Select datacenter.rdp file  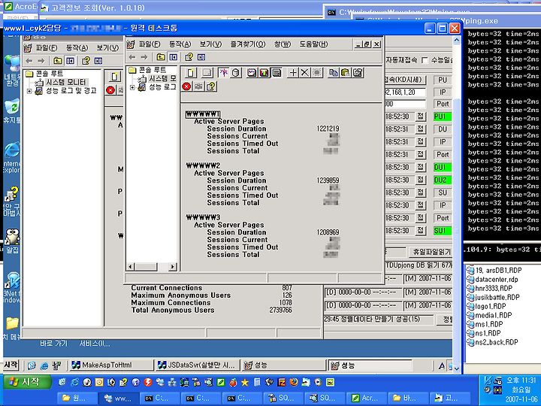(492, 279)
